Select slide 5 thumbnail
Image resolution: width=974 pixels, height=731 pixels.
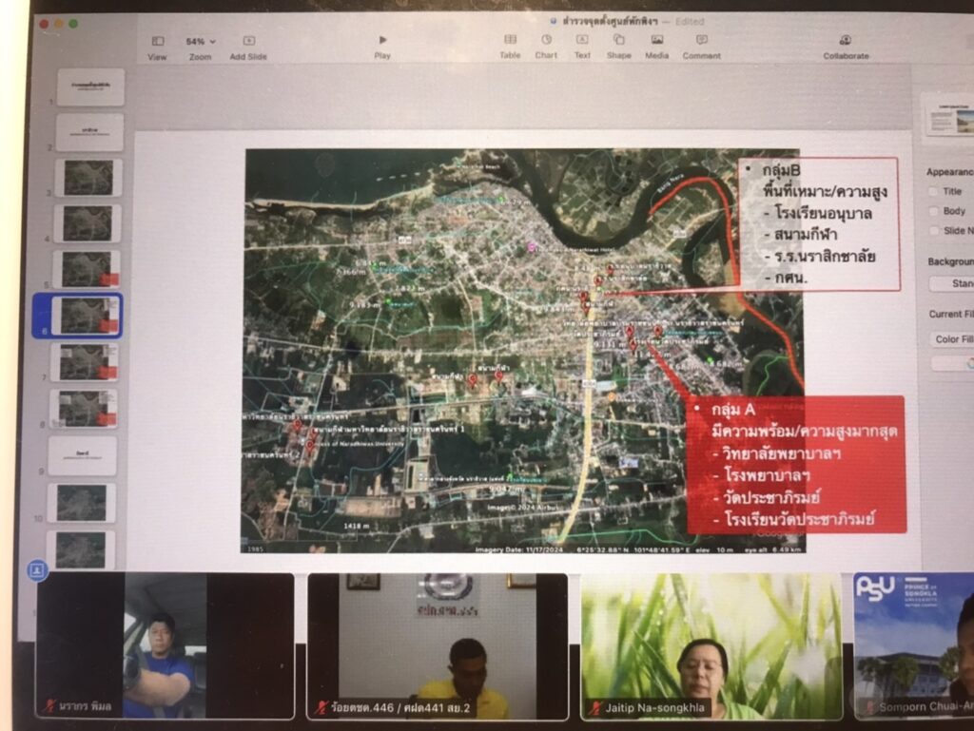click(x=87, y=269)
